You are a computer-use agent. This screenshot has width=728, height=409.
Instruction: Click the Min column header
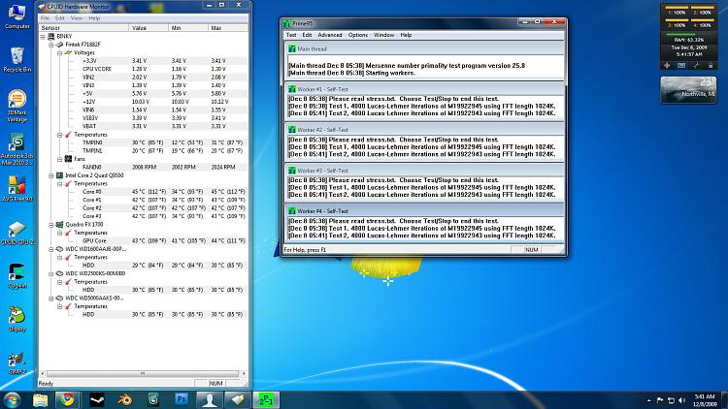188,28
